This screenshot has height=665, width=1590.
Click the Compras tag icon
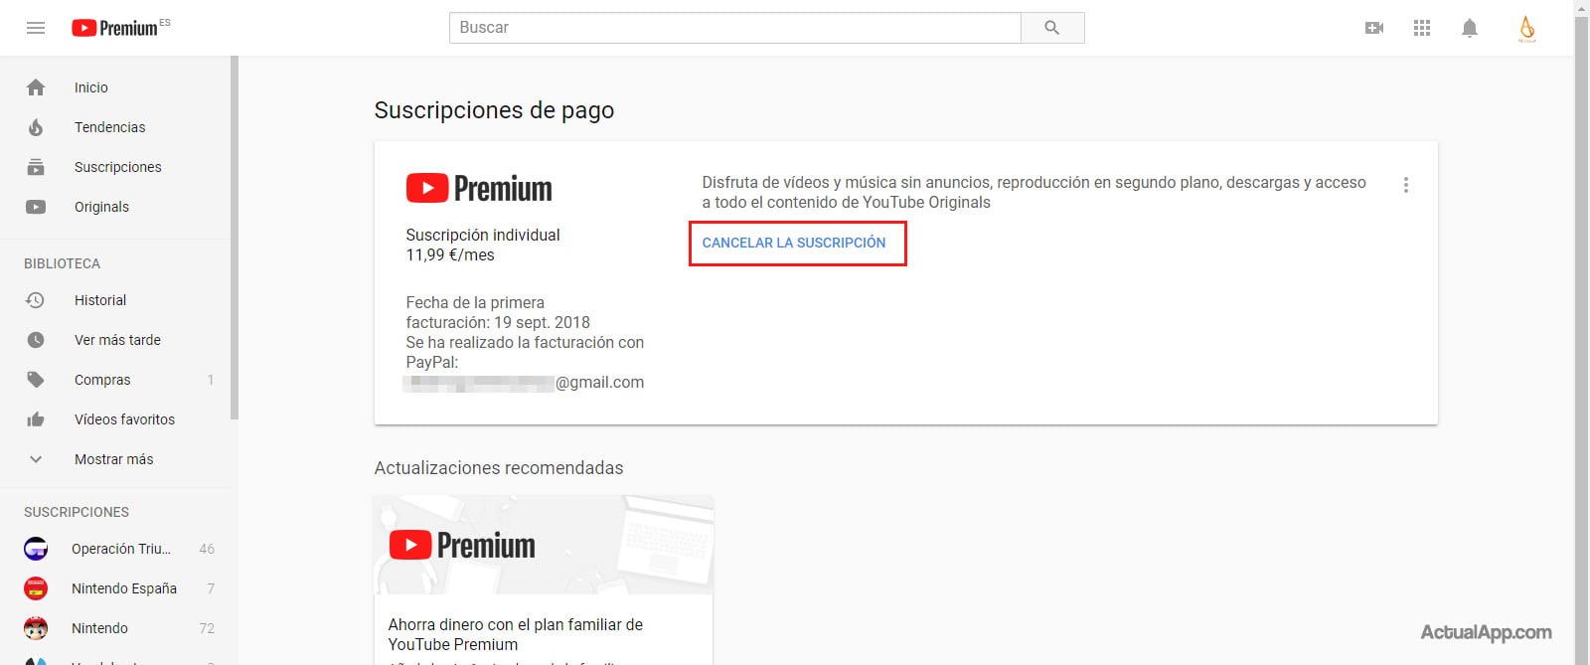(x=36, y=380)
